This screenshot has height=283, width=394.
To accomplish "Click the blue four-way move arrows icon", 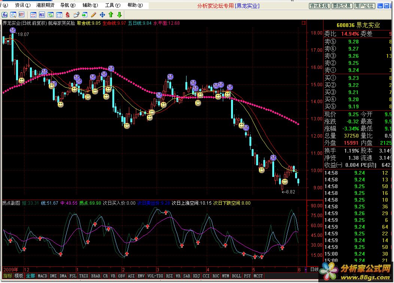I will 102,15.
